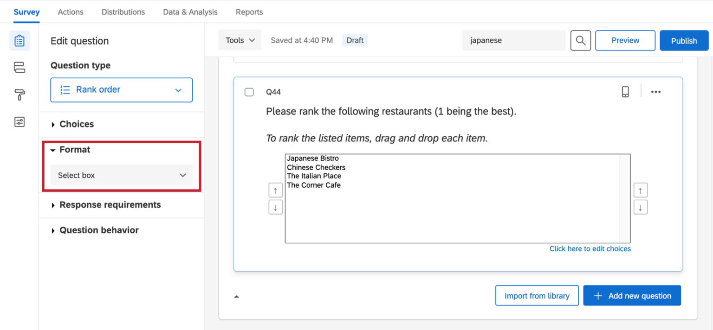Expand the Response requirements section
The width and height of the screenshot is (713, 330).
tap(110, 204)
